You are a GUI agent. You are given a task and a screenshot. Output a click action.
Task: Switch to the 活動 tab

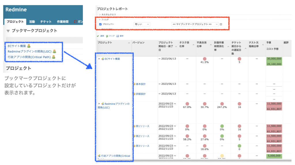tap(32, 22)
